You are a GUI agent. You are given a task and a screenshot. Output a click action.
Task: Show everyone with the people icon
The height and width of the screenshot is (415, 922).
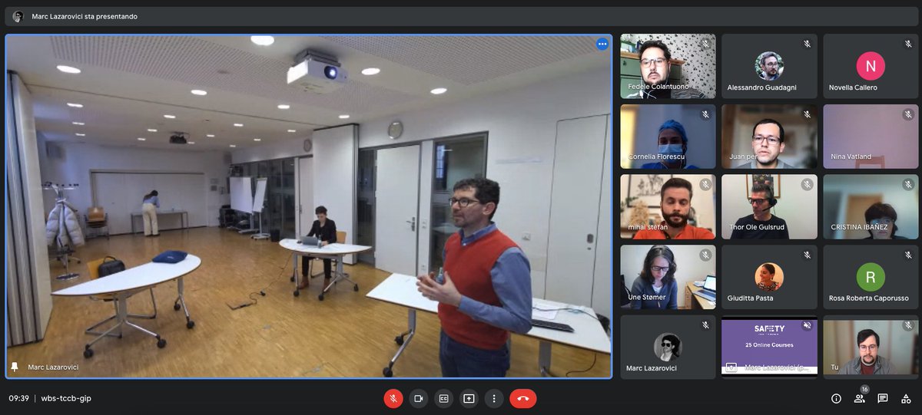859,398
